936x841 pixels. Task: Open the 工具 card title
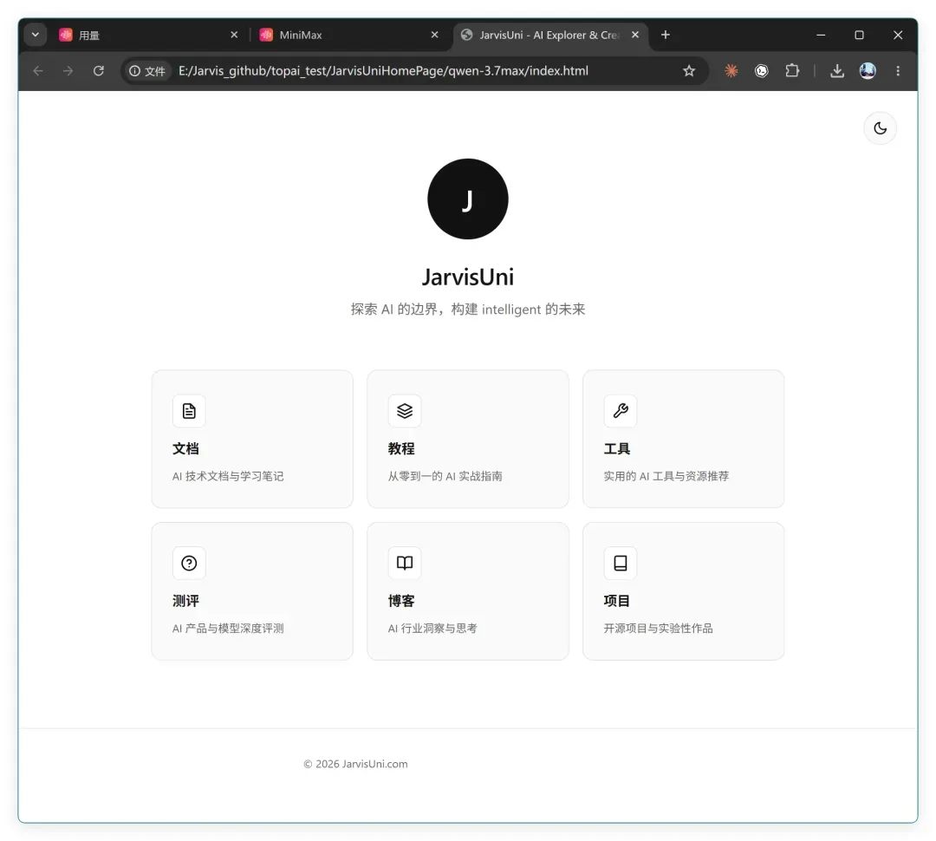[x=617, y=448]
